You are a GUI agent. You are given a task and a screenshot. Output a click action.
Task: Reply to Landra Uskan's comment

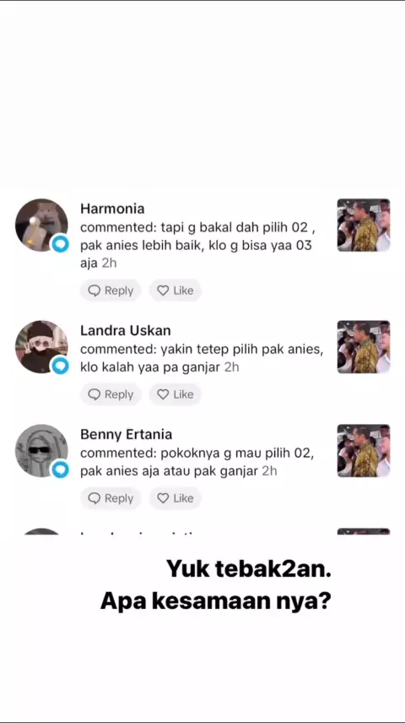point(111,394)
